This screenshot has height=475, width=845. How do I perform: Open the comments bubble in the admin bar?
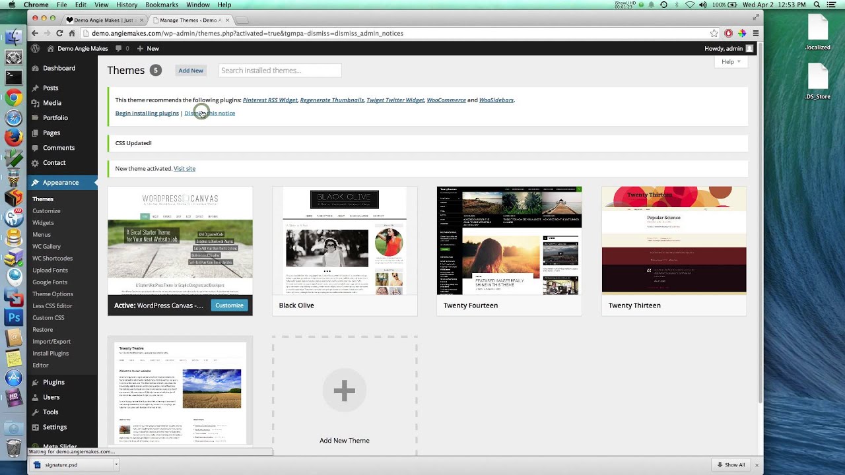pos(122,48)
